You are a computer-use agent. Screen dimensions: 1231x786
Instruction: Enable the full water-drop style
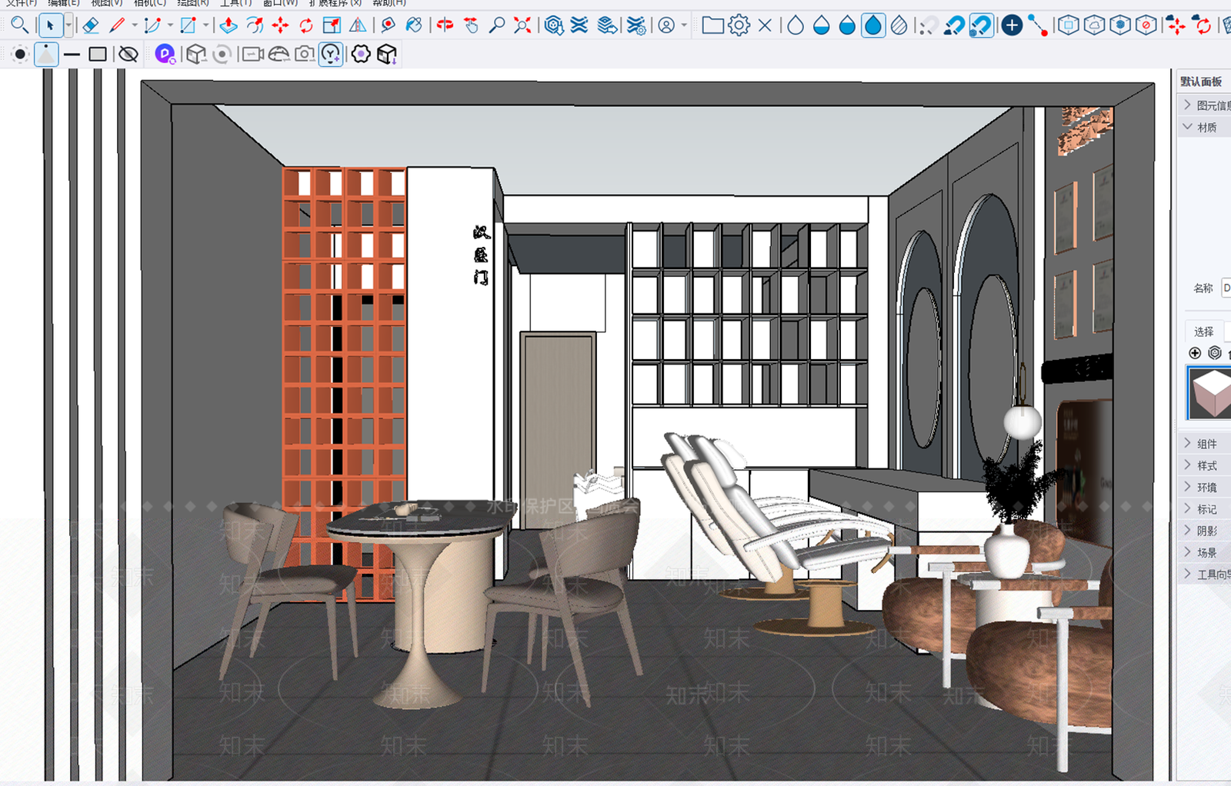point(873,25)
